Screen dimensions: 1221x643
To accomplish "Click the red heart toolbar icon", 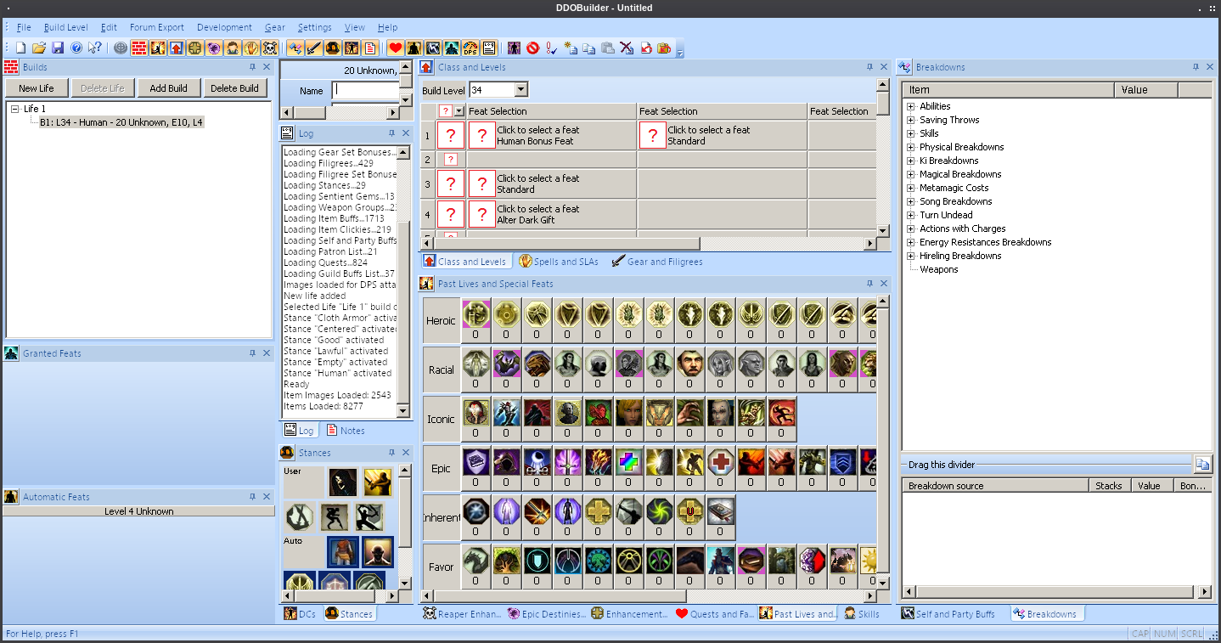I will (395, 48).
